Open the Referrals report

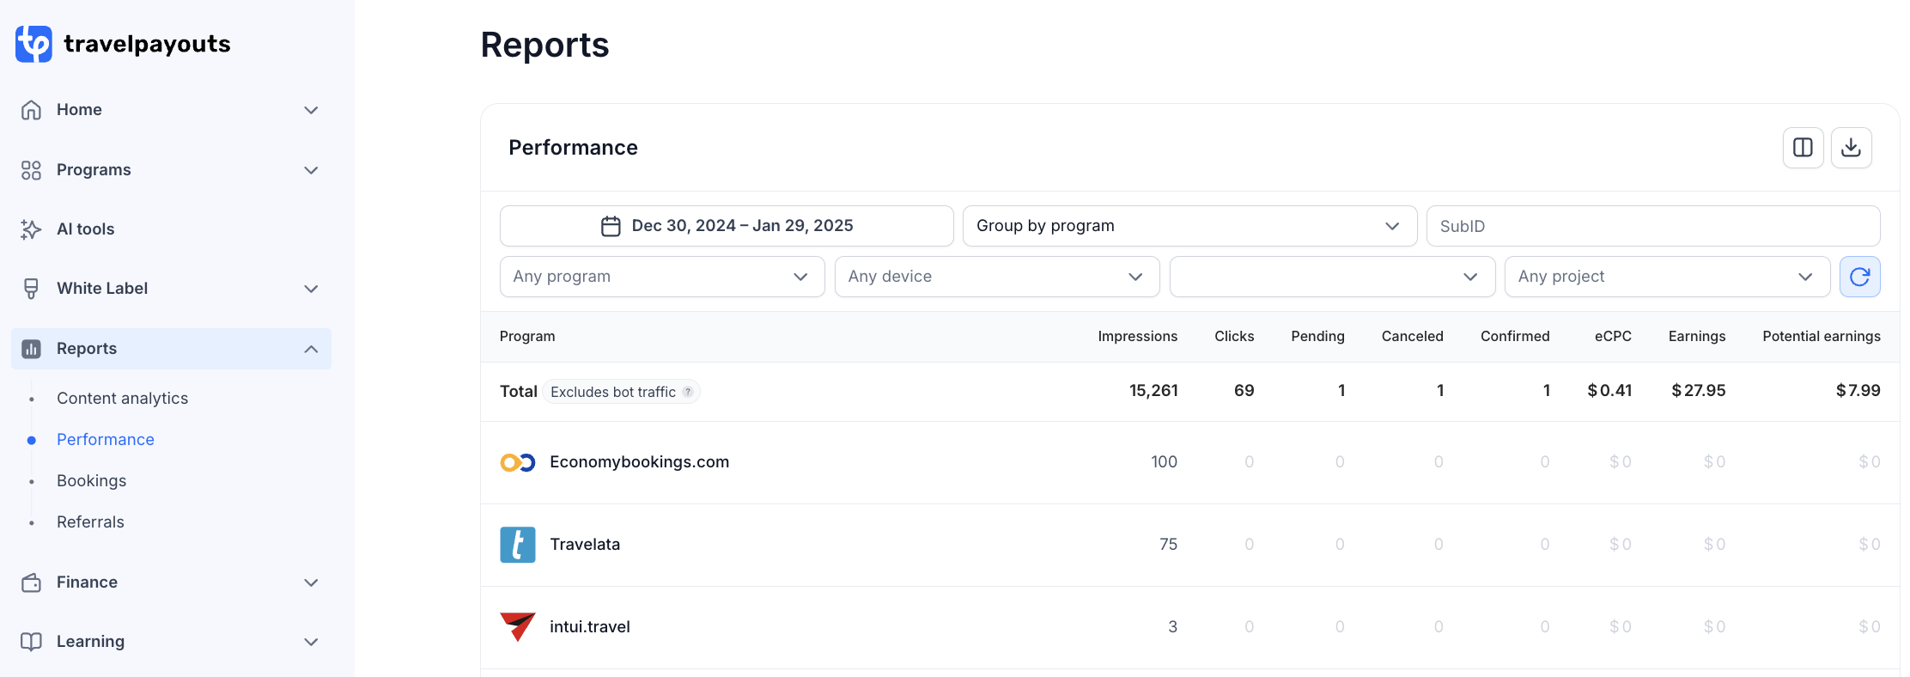(90, 522)
